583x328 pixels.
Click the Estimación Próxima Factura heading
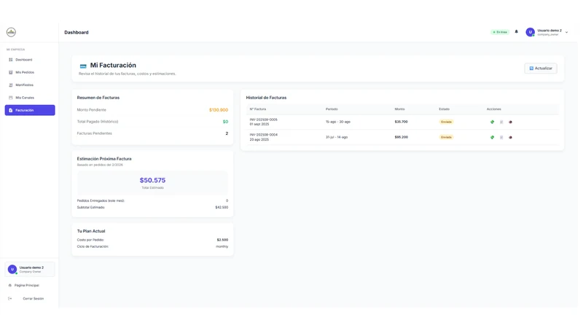click(104, 159)
